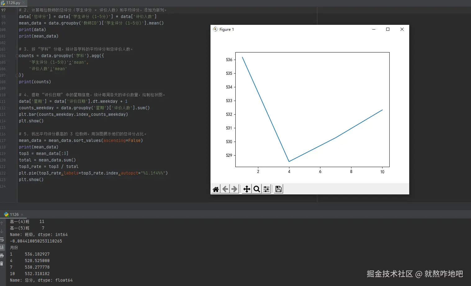Viewport: 471px width, 286px height.
Task: Click y-axis label 536 in the figure
Action: 229,60
